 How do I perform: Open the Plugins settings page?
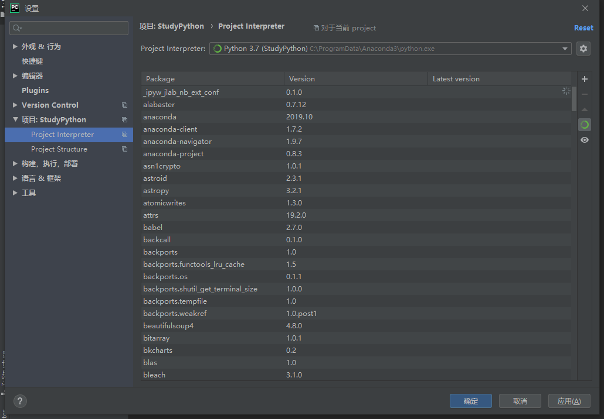35,90
